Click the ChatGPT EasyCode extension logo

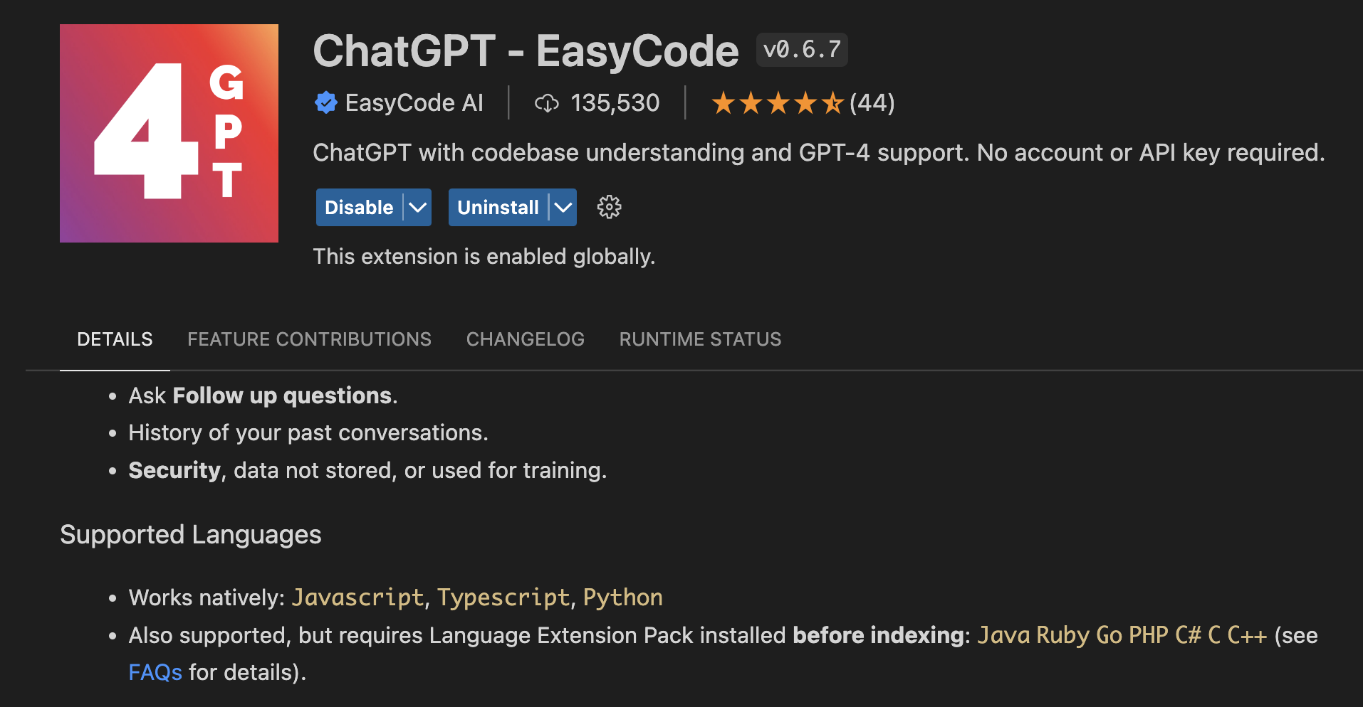pyautogui.click(x=169, y=133)
